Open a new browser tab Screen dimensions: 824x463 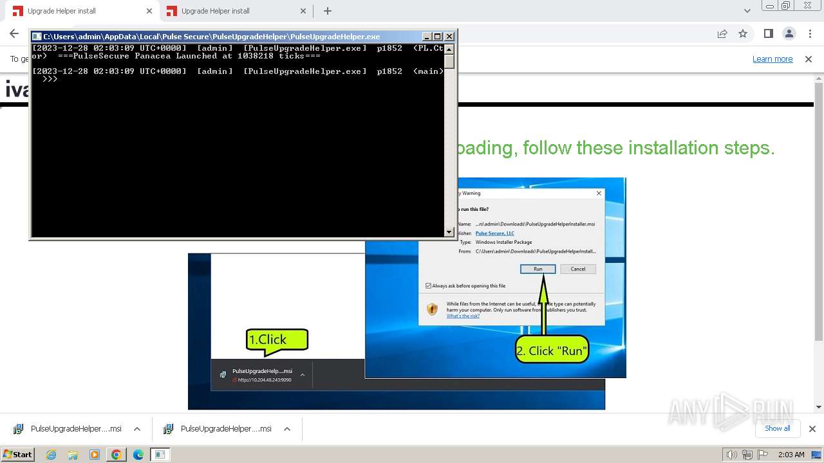click(x=328, y=11)
